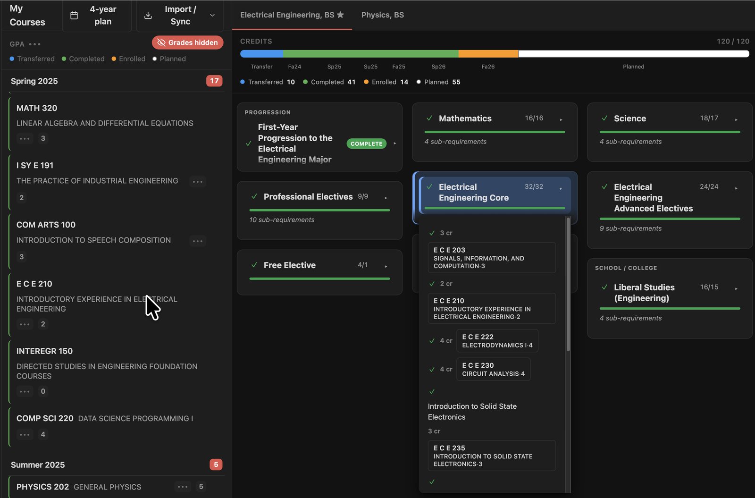Click the E C E 235 course chip
This screenshot has width=755, height=498.
492,456
